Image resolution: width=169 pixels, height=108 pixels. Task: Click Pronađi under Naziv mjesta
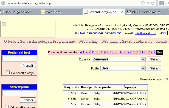pos(28,100)
